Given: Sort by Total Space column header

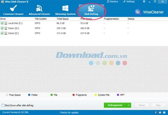Looking at the screenshot, I should click(x=68, y=19).
